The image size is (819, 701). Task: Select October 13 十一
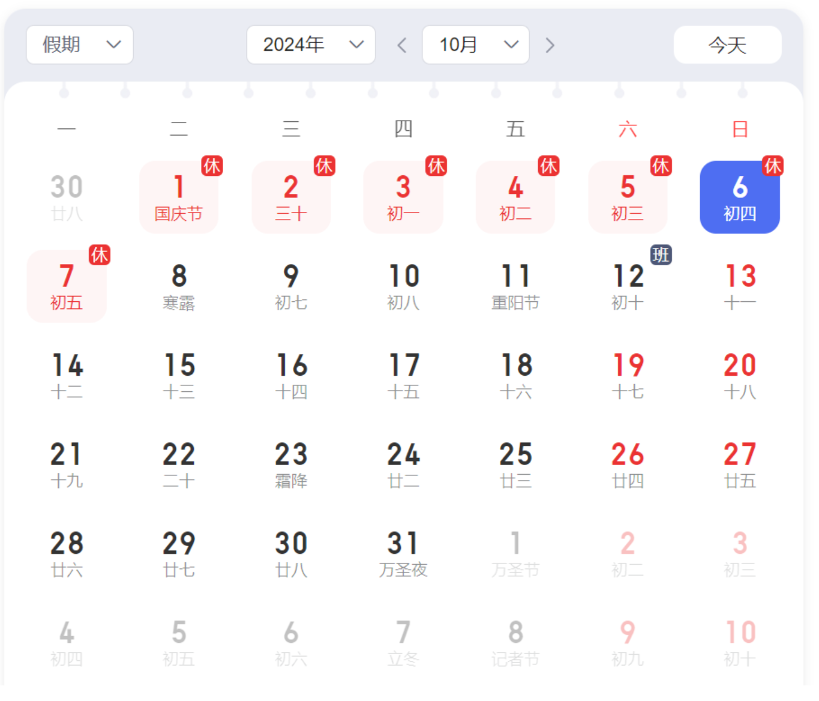(x=740, y=286)
